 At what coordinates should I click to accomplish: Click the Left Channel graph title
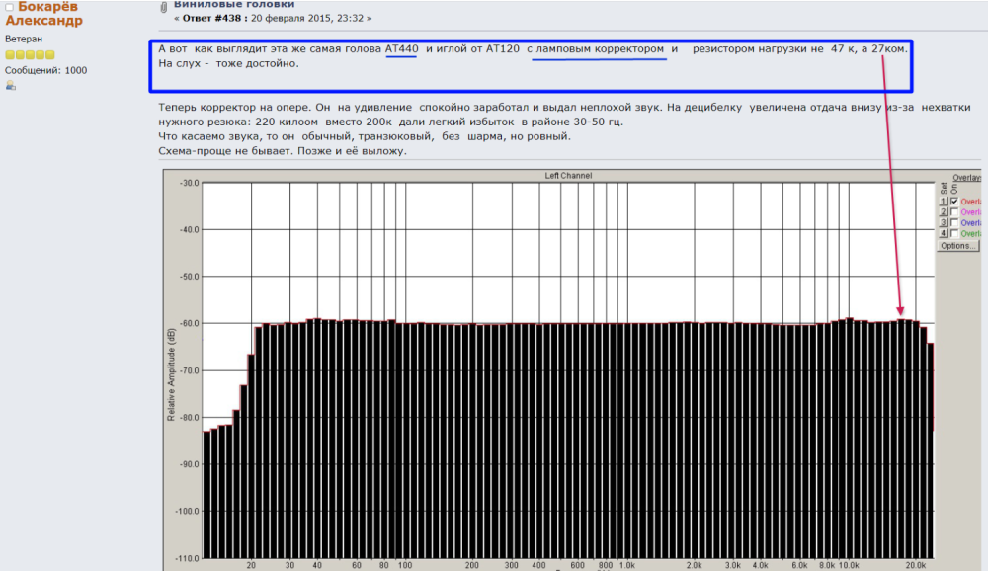coord(568,175)
